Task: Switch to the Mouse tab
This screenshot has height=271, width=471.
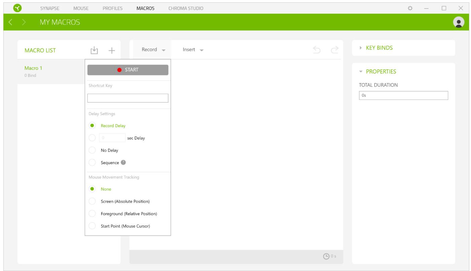Action: 81,8
